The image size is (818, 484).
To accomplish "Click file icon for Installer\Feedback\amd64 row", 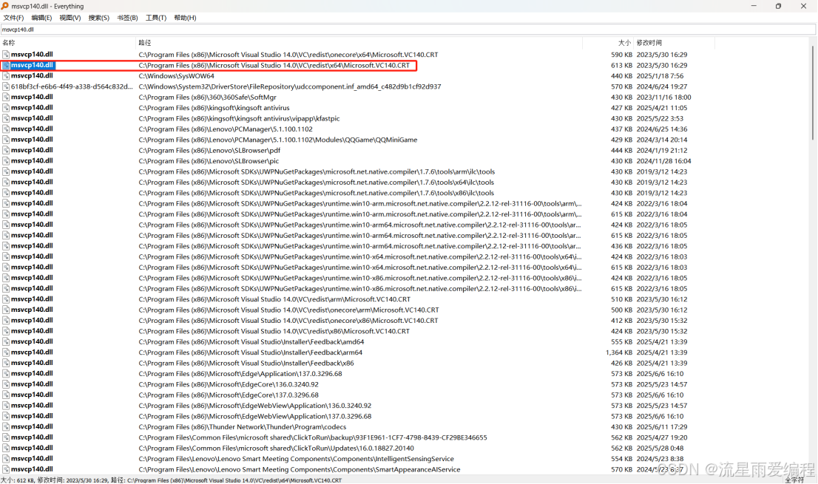I will coord(6,342).
